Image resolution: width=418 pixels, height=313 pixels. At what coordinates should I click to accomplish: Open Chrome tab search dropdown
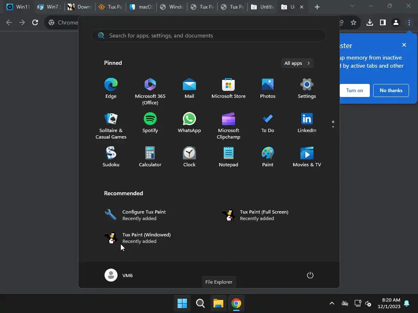click(352, 6)
